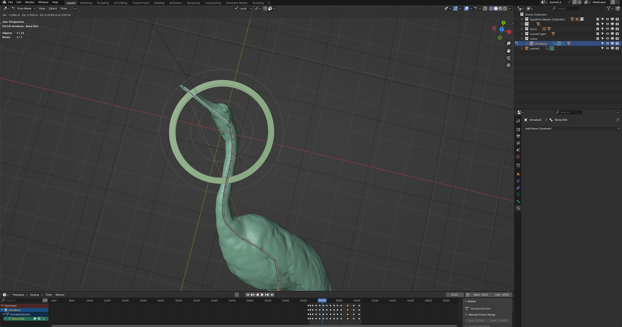Open the Pose menu in viewport header
Screen dimensions: 622x327
coord(64,9)
